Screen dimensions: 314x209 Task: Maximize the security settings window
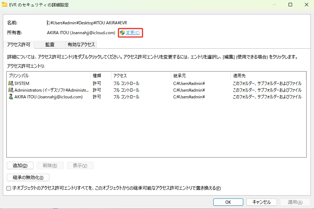(x=290, y=5)
